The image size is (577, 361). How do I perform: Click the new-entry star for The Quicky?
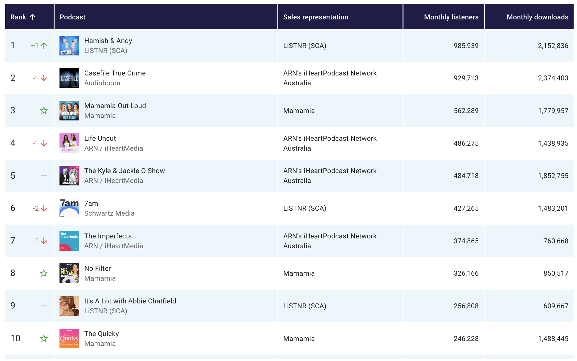(44, 339)
